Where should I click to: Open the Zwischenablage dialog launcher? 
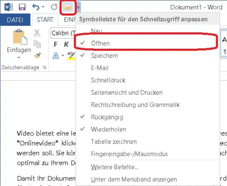pos(44,67)
